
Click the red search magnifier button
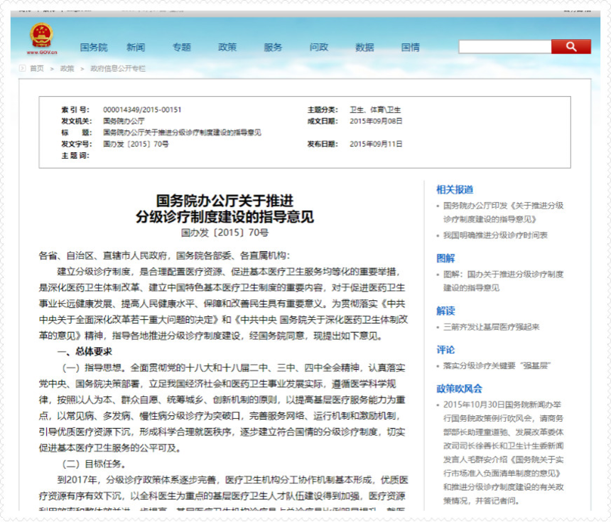click(571, 47)
